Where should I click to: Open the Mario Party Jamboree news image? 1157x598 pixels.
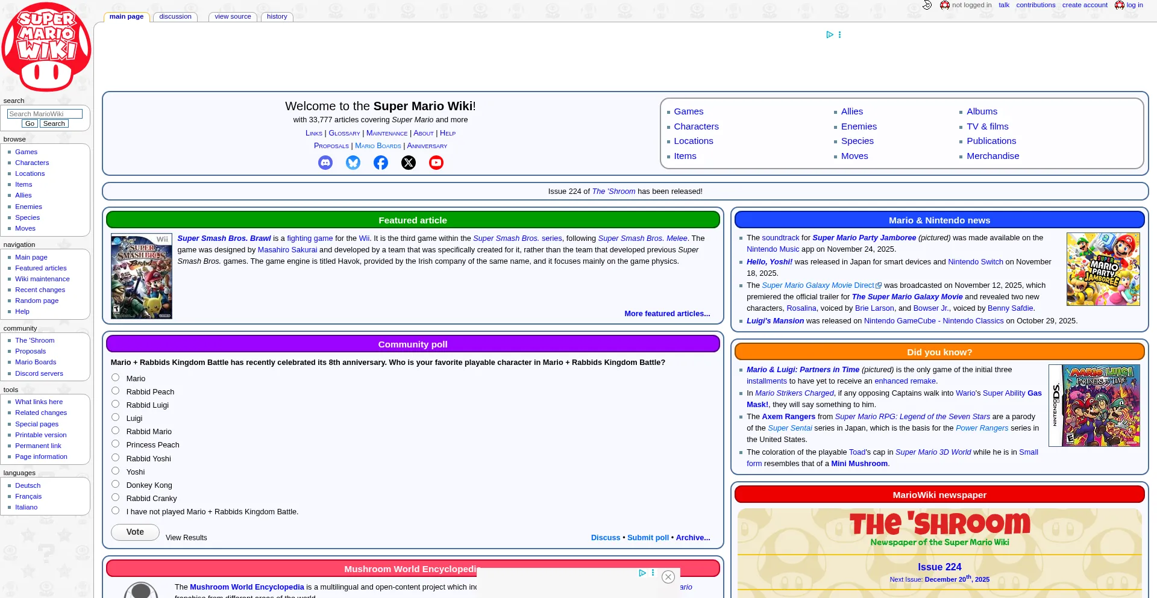(1103, 269)
